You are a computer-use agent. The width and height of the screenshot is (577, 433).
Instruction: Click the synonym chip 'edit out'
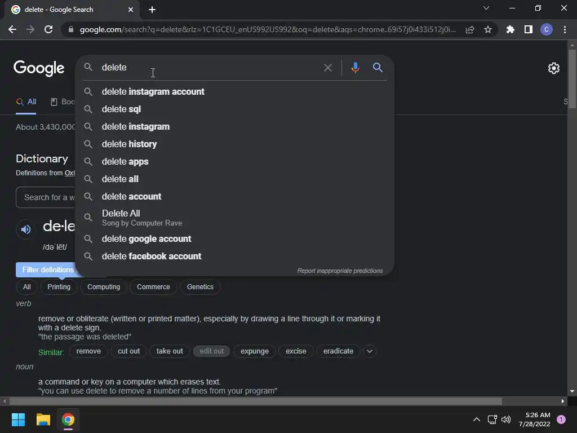(x=212, y=351)
